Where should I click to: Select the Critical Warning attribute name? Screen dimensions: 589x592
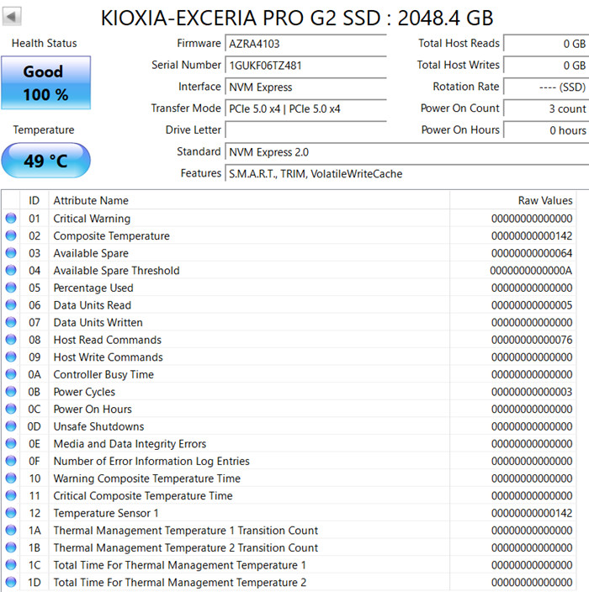[92, 219]
